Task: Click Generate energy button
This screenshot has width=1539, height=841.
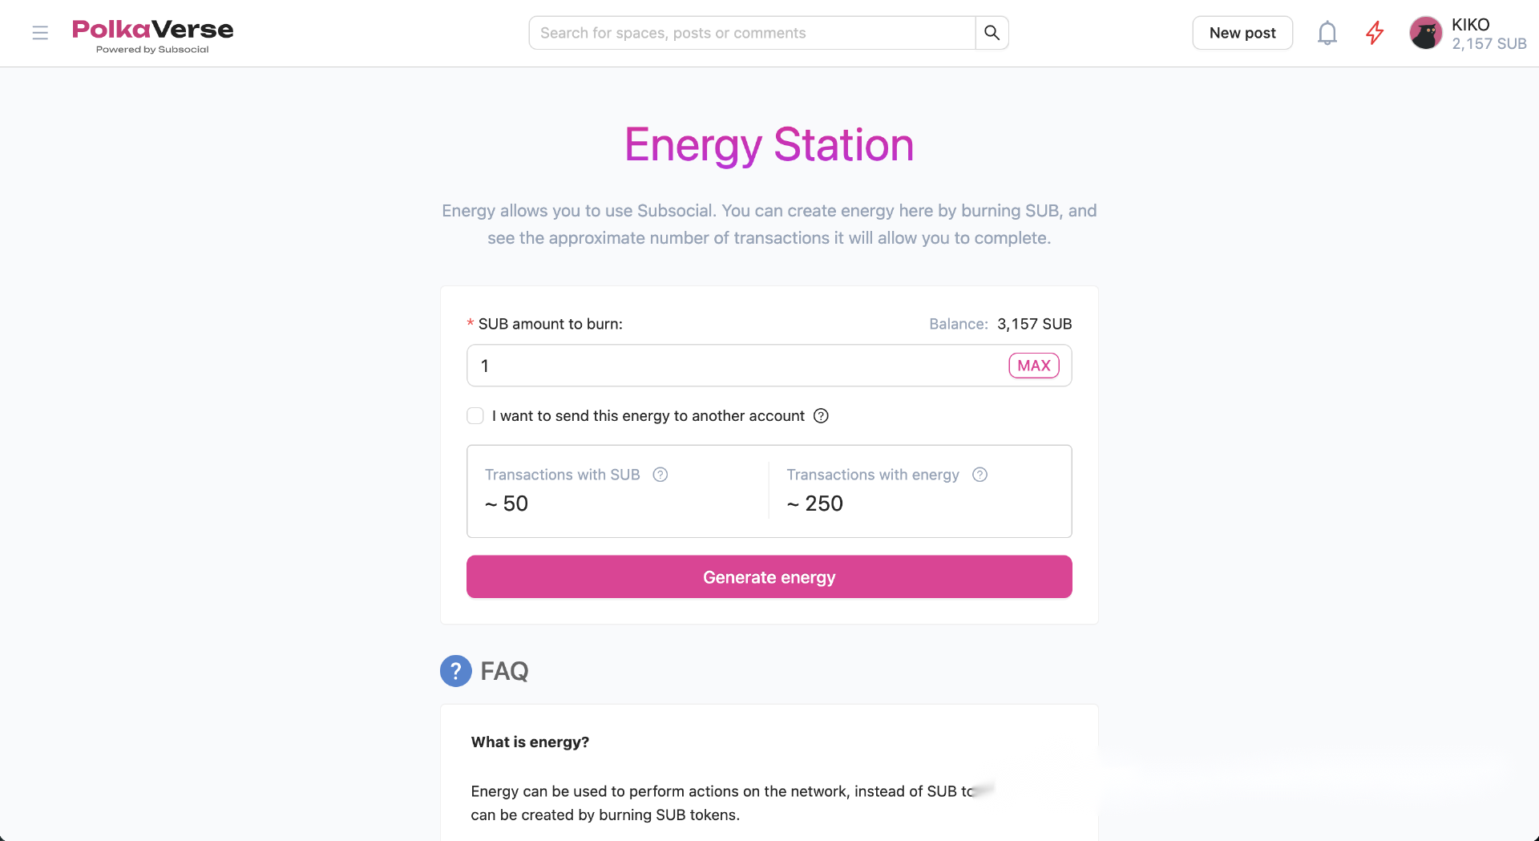Action: coord(769,577)
